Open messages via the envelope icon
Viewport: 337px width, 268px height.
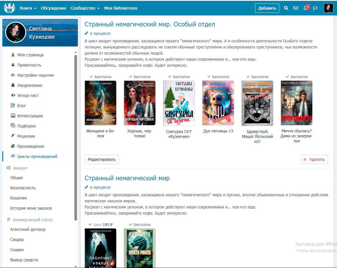point(296,8)
